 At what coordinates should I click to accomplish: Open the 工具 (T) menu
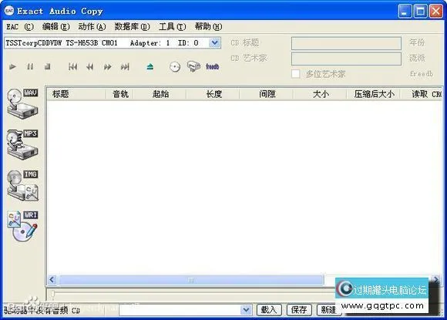click(x=172, y=27)
